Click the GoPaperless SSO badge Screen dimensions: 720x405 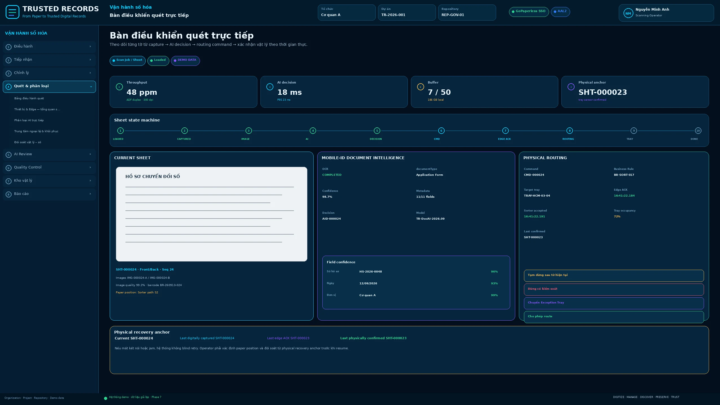[529, 12]
